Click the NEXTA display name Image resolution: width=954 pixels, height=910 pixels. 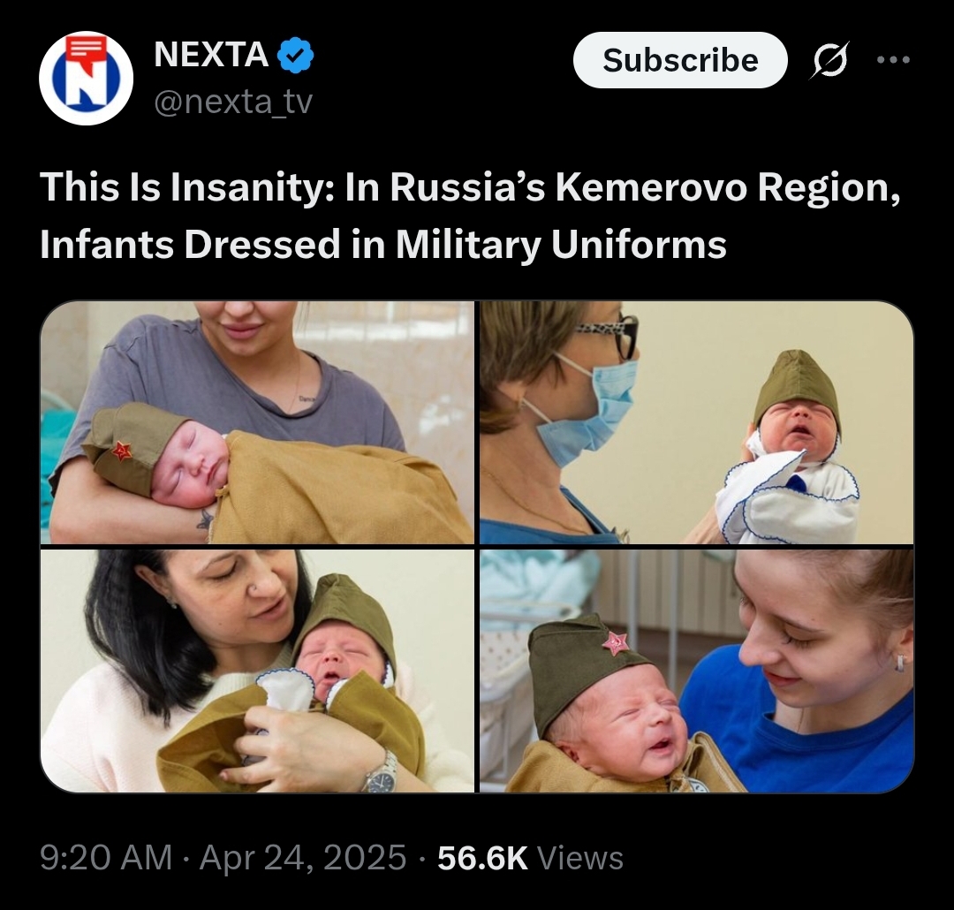pyautogui.click(x=211, y=55)
